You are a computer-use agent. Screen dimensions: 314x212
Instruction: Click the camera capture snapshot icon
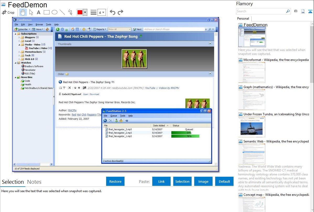(296, 11)
